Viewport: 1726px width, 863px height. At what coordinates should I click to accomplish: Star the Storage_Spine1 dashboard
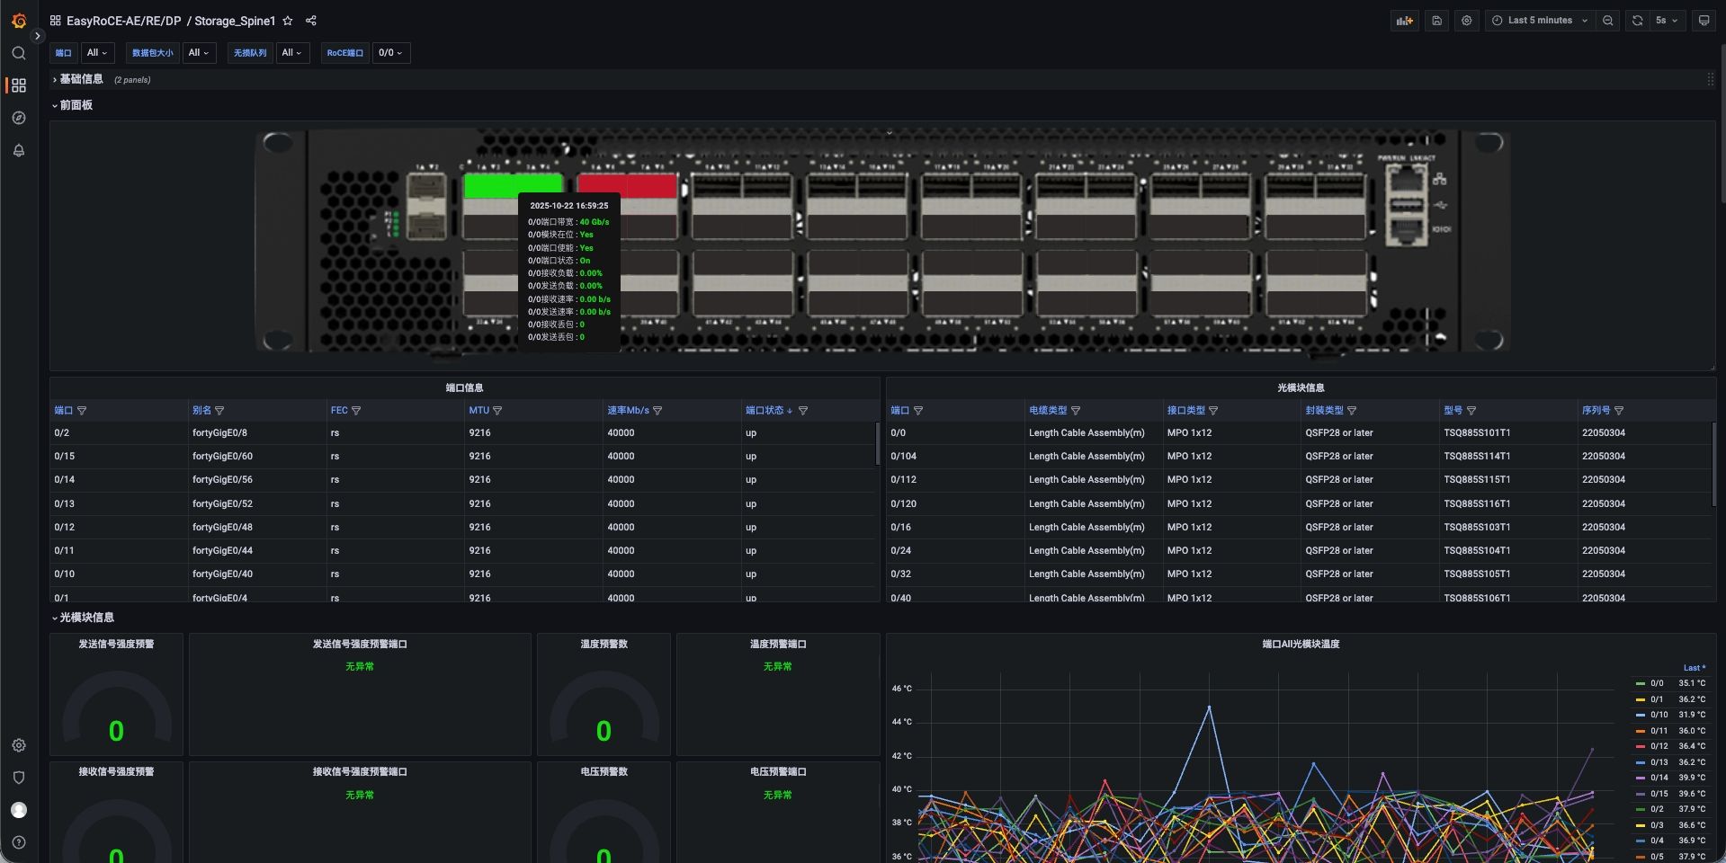point(288,21)
